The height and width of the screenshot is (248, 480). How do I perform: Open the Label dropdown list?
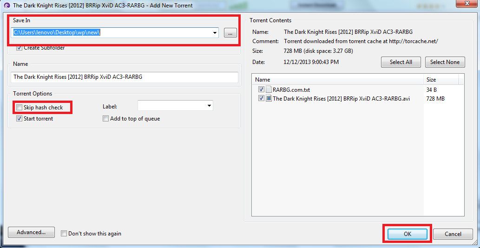[x=210, y=106]
